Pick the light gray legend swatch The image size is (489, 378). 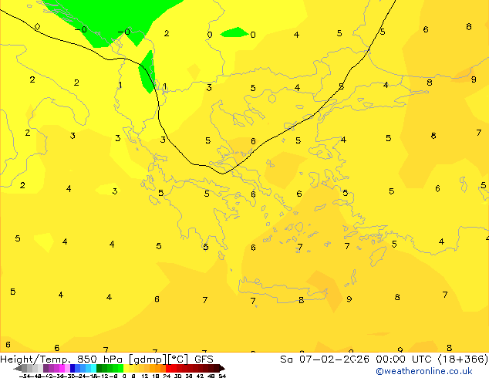tap(41, 368)
